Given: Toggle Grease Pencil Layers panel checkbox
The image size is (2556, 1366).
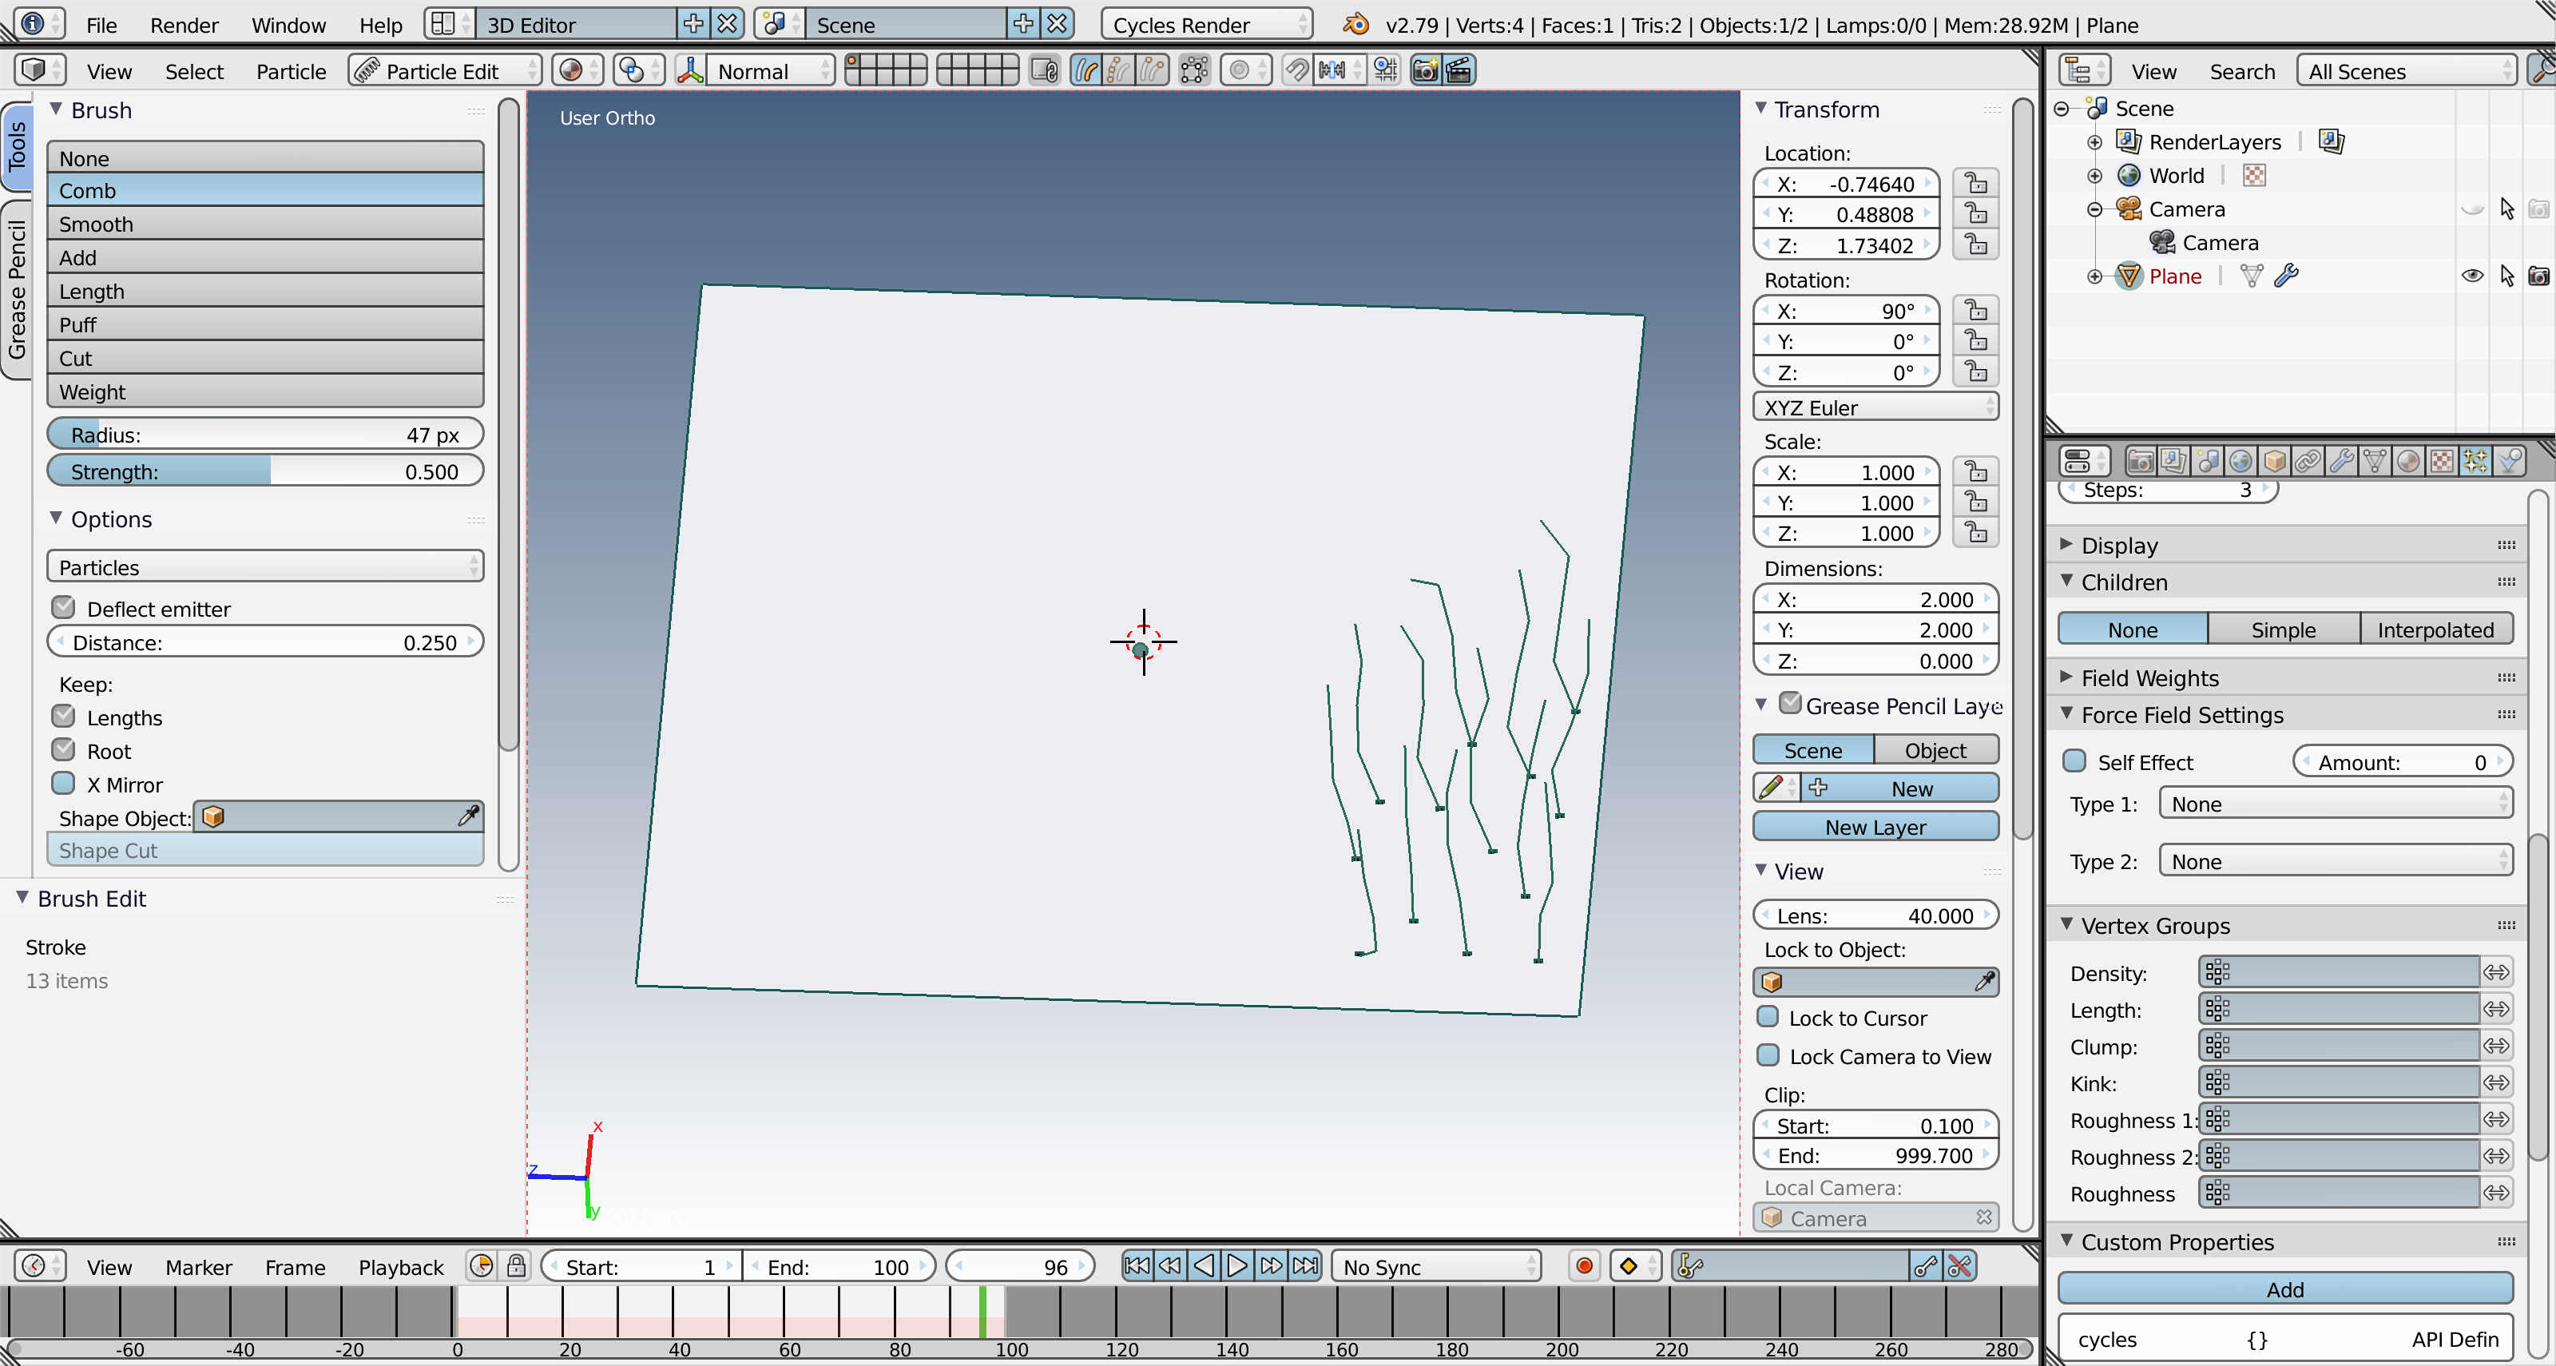Looking at the screenshot, I should coord(1790,703).
